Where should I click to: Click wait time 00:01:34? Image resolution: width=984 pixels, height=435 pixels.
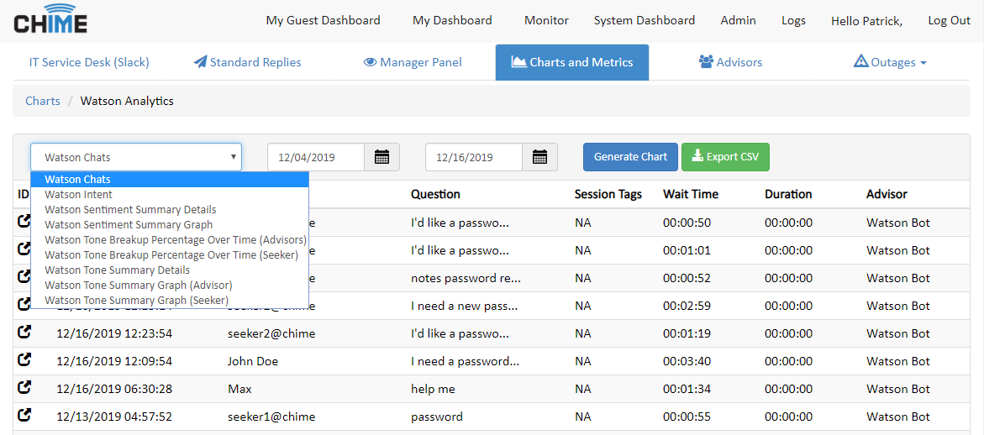[x=687, y=390]
